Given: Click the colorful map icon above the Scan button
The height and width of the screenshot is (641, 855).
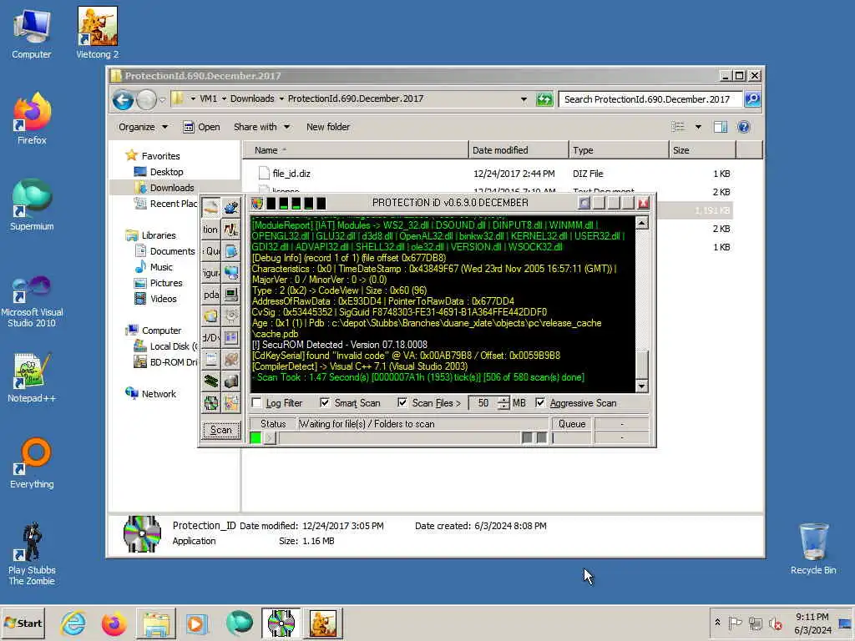Looking at the screenshot, I should pos(231,403).
